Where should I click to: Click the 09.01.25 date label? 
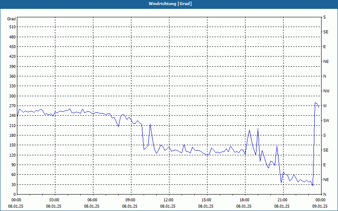pyautogui.click(x=320, y=206)
